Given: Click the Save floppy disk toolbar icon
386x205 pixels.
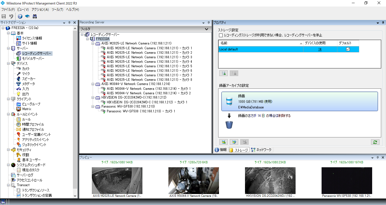Looking at the screenshot, I should (4, 16).
